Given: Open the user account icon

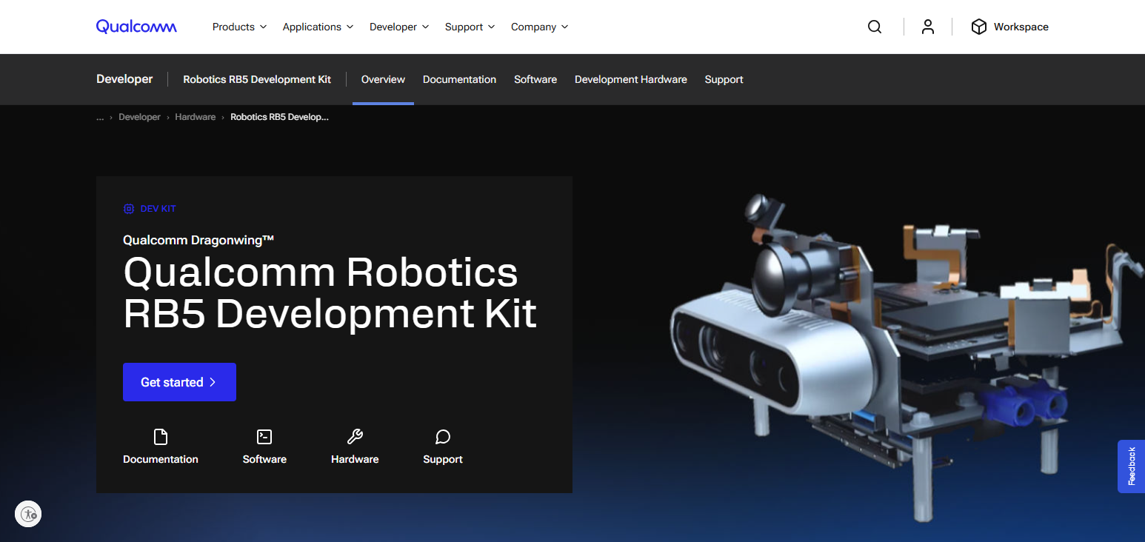Looking at the screenshot, I should (928, 27).
